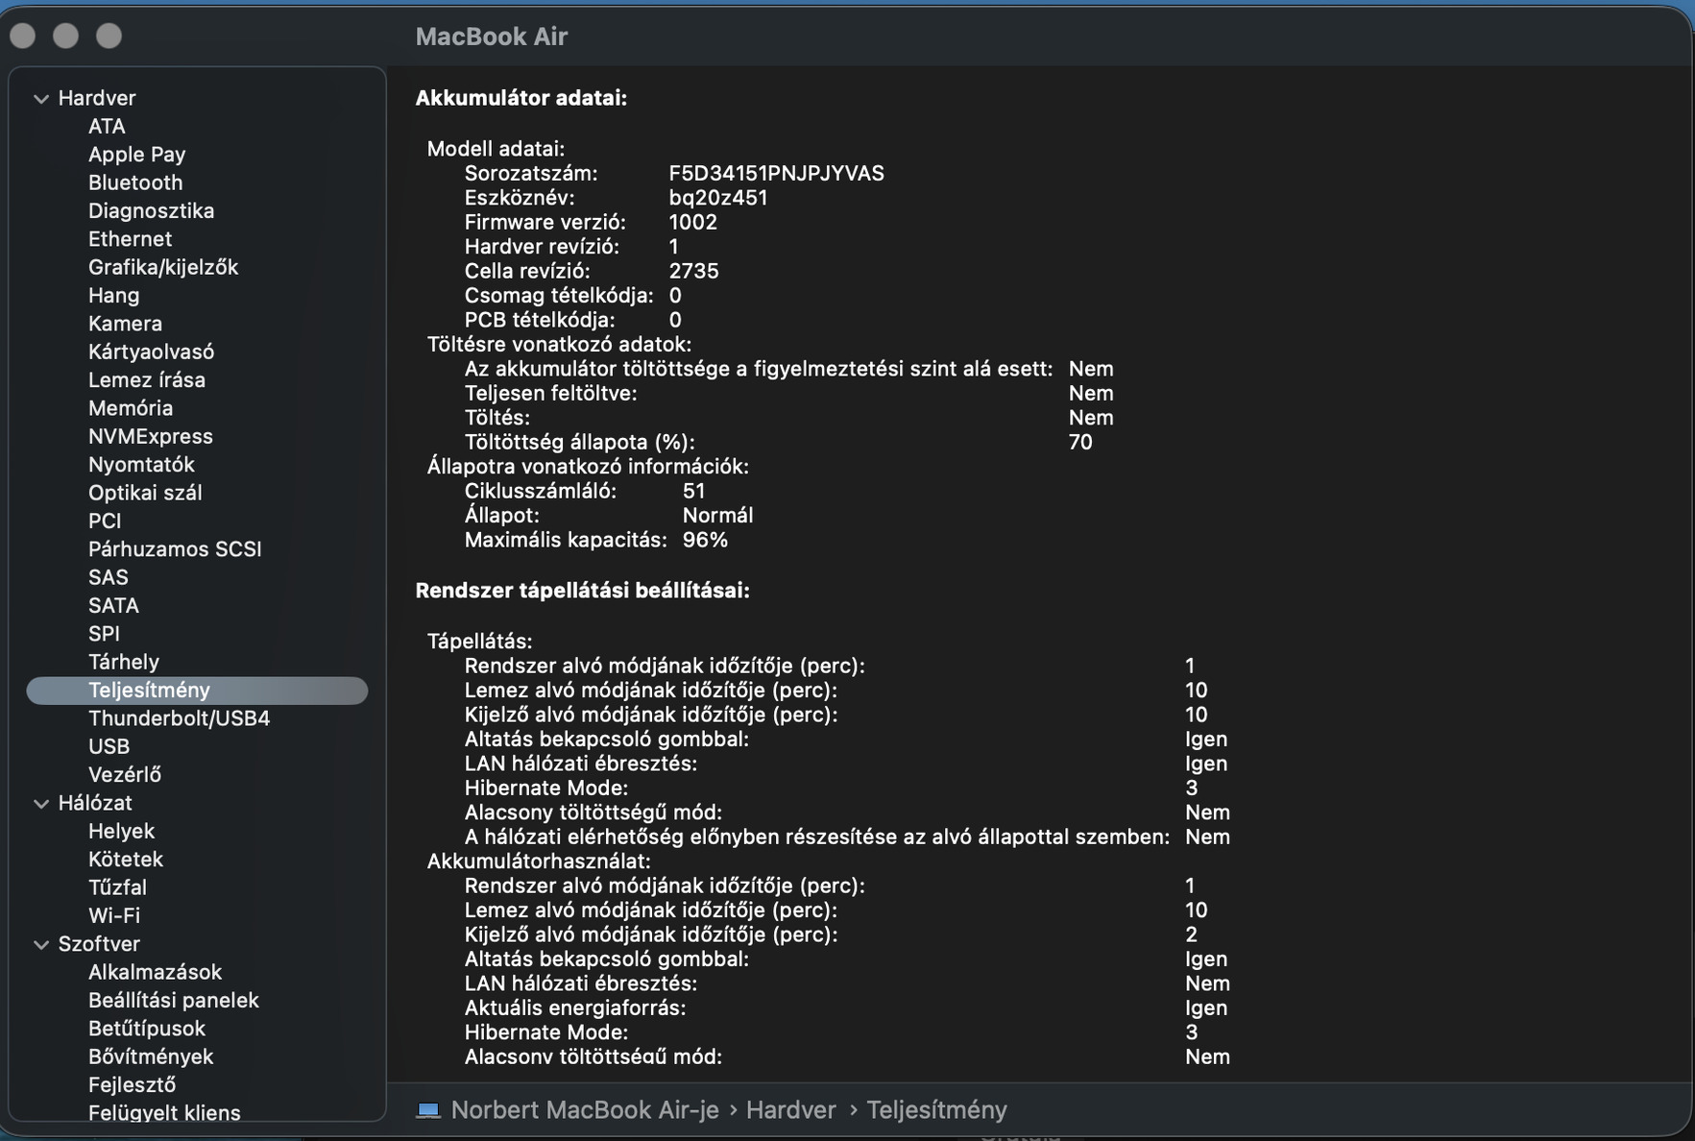Click the Maximális kapacitás value 96%

706,540
